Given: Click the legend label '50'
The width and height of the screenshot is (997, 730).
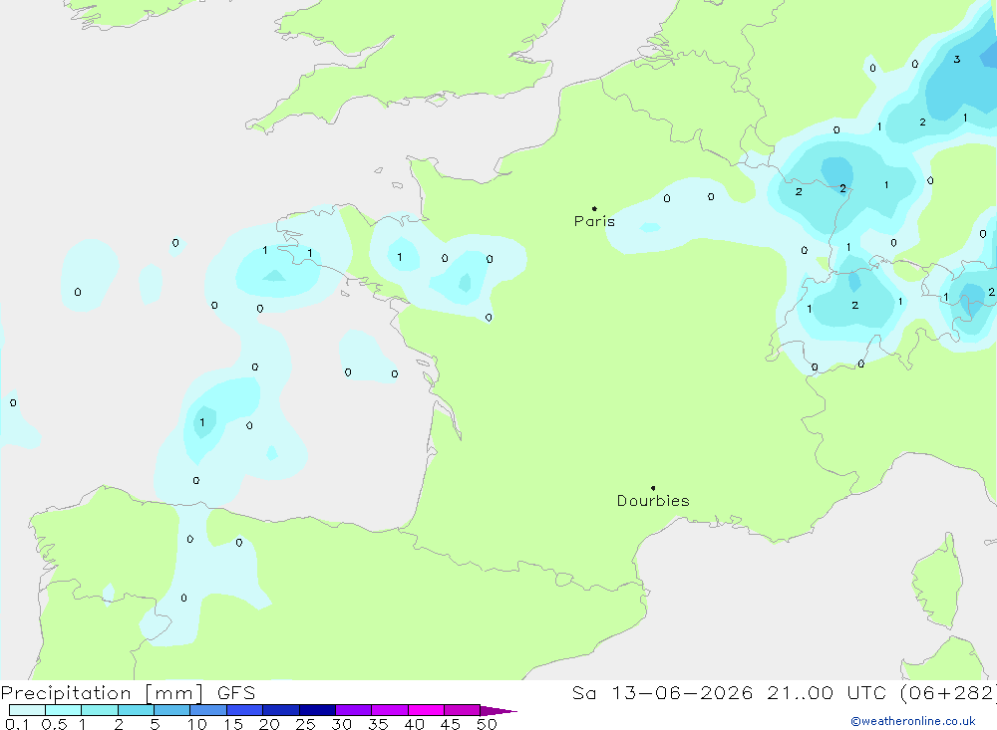Looking at the screenshot, I should coord(488,724).
